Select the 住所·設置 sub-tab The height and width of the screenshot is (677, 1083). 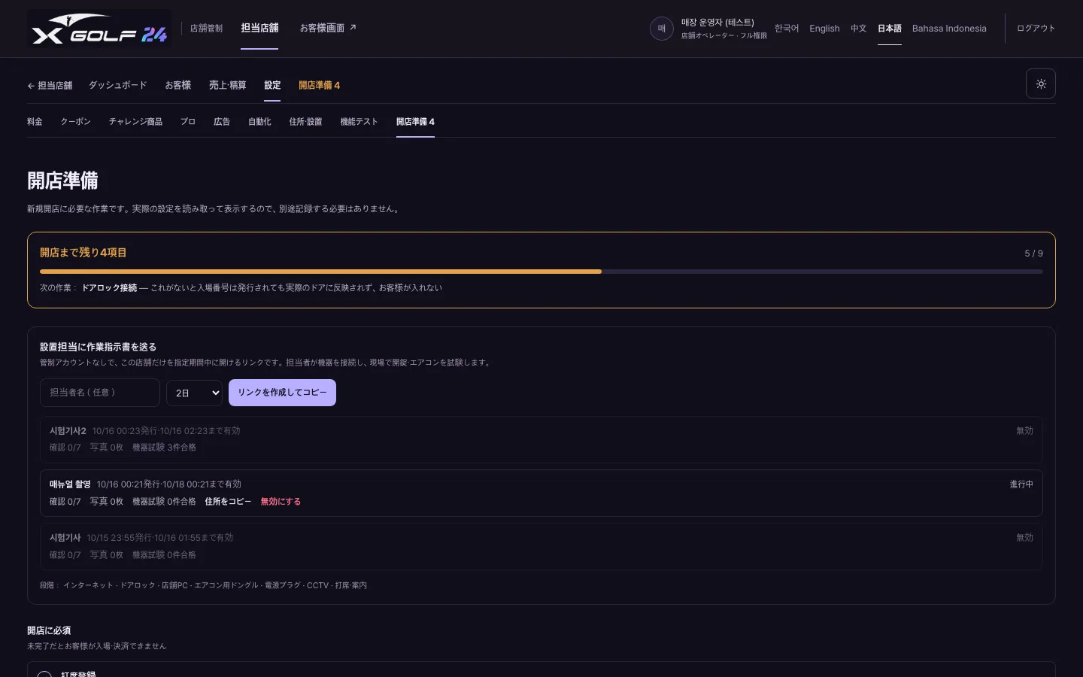click(305, 122)
